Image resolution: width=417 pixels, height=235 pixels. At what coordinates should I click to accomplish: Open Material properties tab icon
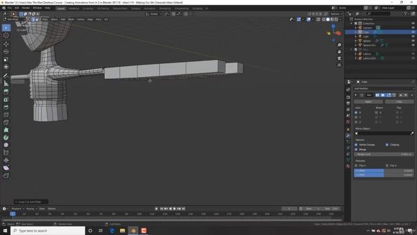coord(348,166)
